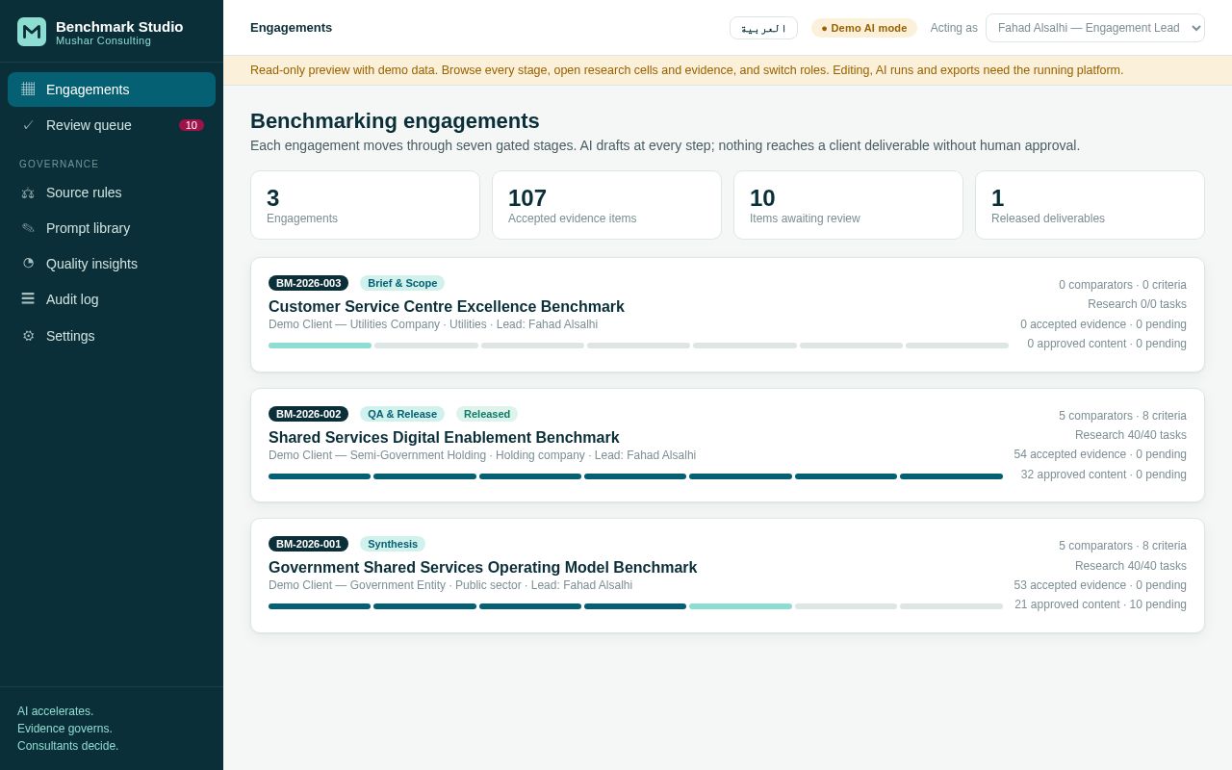Click the BM-2026-001 ID badge
This screenshot has height=770, width=1232.
pos(308,544)
